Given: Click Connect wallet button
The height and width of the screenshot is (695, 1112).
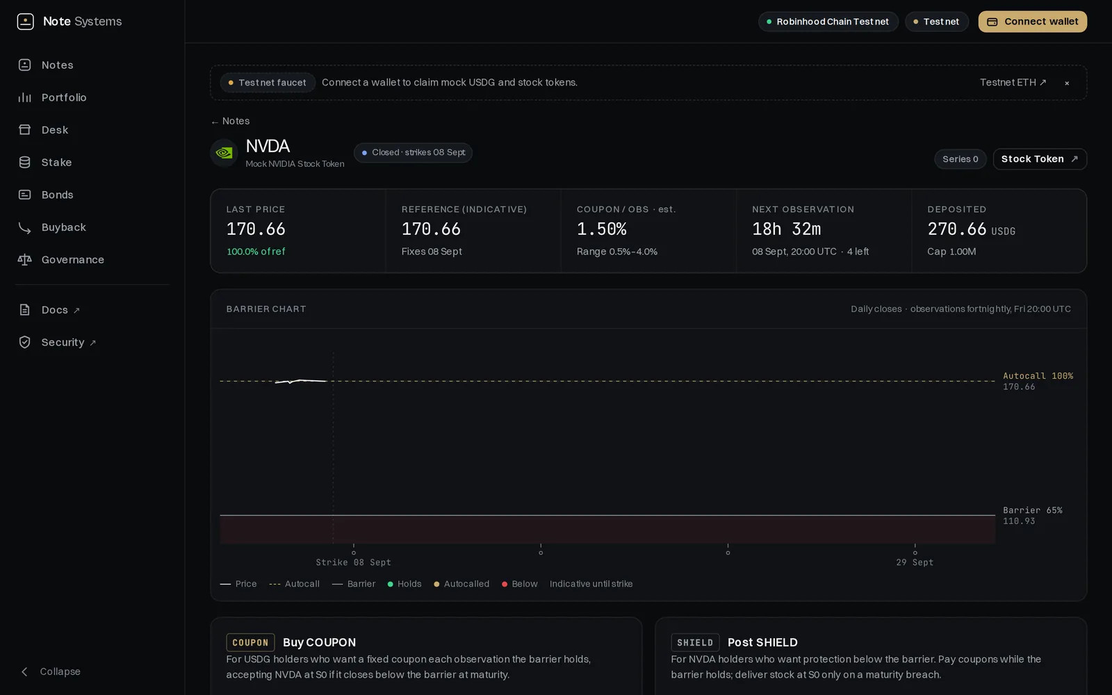Looking at the screenshot, I should (1033, 22).
